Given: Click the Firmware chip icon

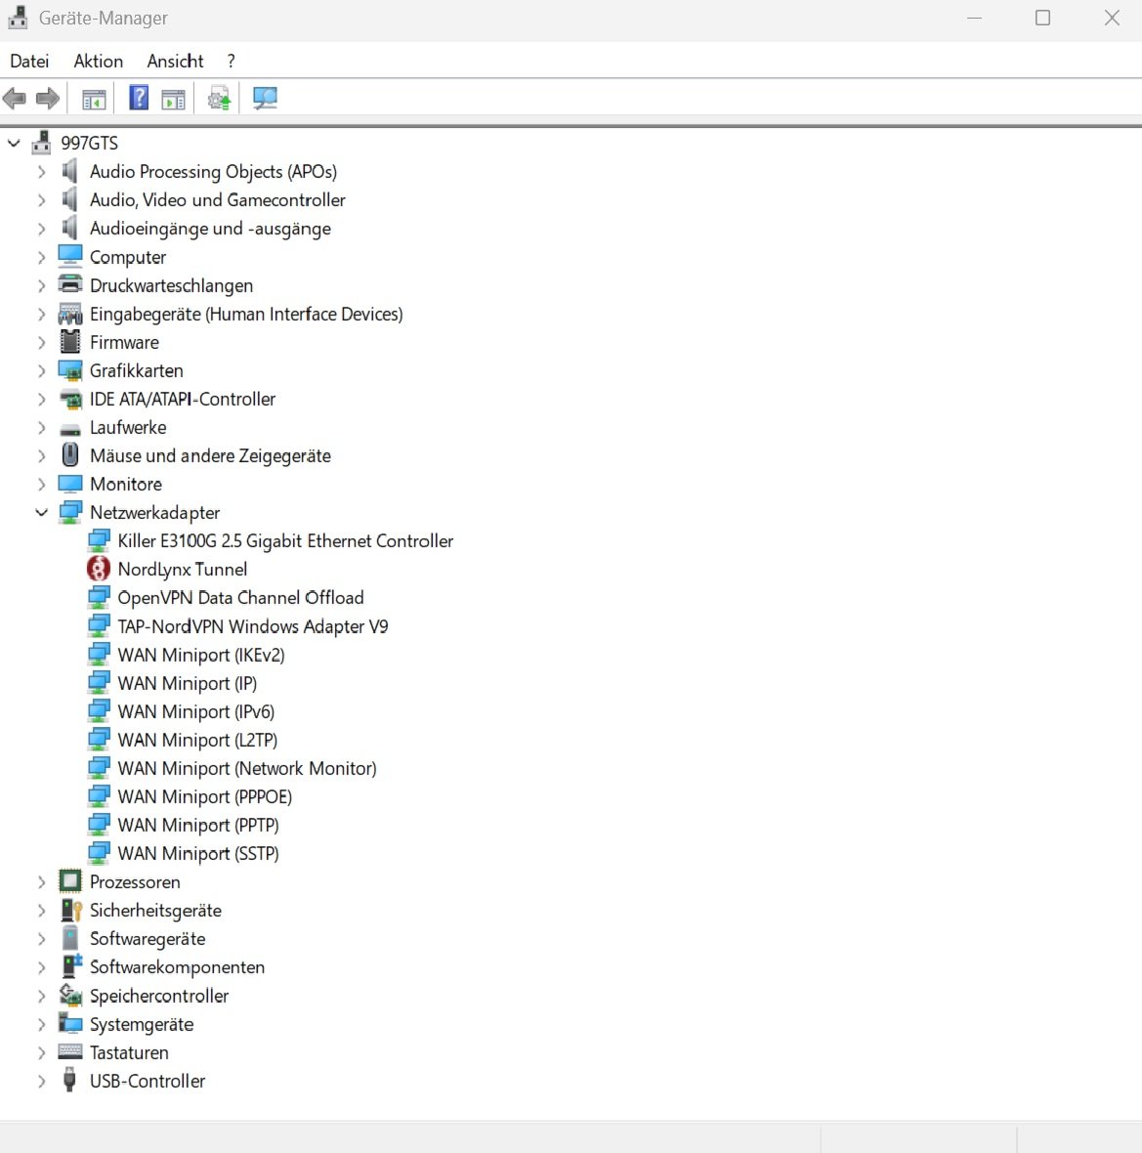Looking at the screenshot, I should pyautogui.click(x=70, y=342).
